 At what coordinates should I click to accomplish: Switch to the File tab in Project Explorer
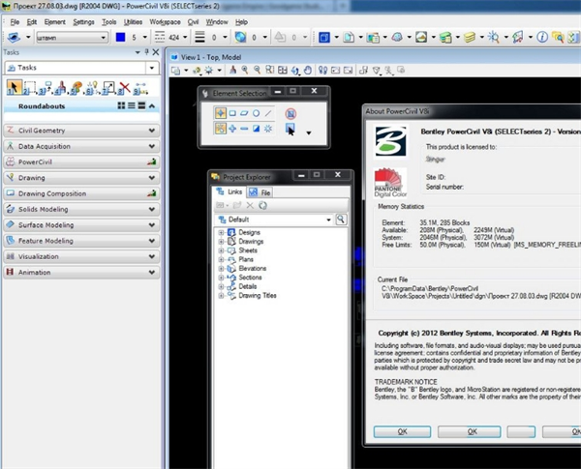coord(262,193)
